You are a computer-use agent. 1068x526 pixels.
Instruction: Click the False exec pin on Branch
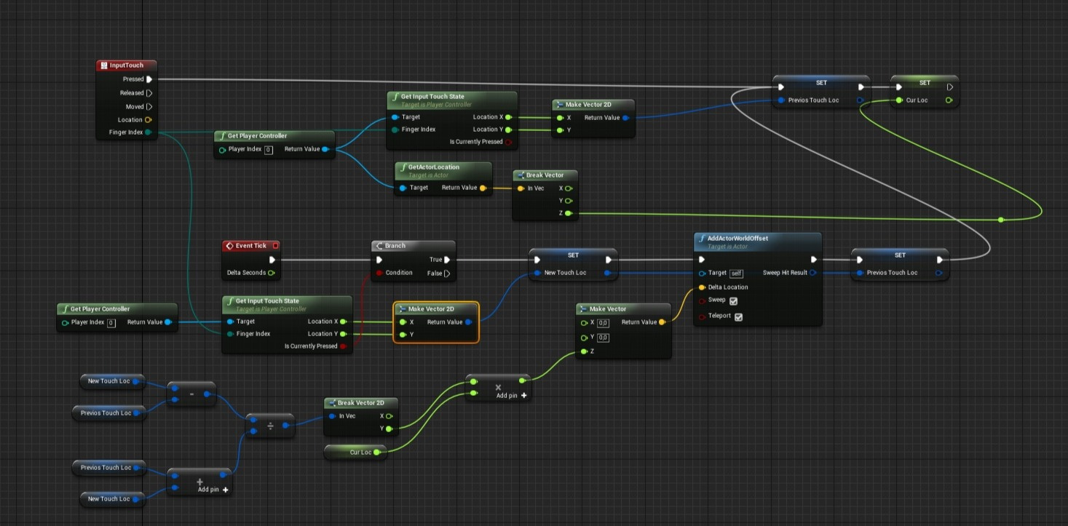[x=447, y=274]
